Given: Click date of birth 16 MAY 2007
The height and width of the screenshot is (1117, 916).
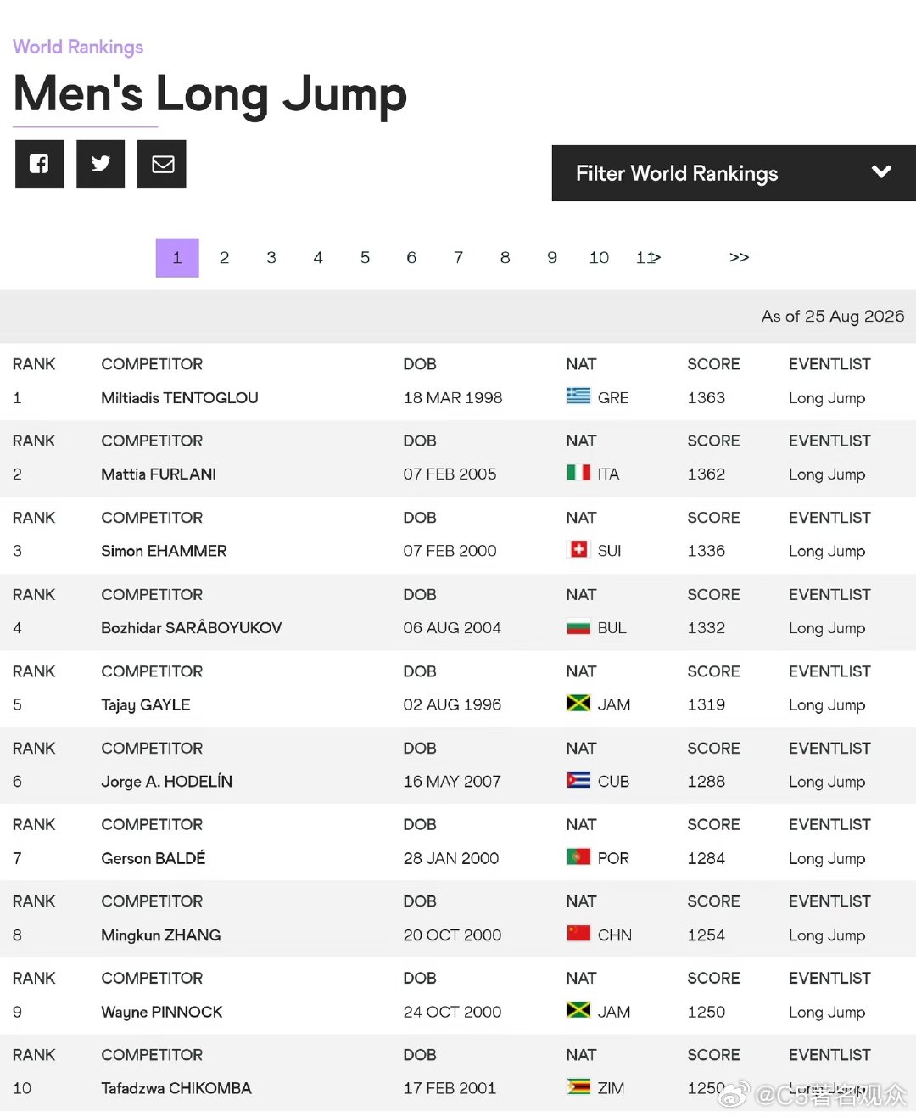Looking at the screenshot, I should pos(452,782).
